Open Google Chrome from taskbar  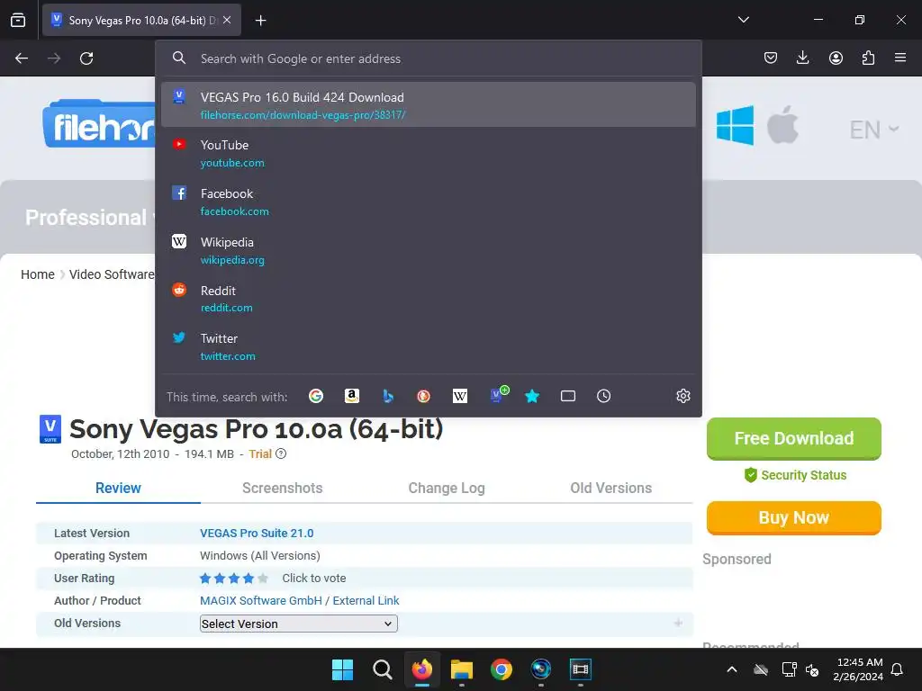pyautogui.click(x=501, y=669)
